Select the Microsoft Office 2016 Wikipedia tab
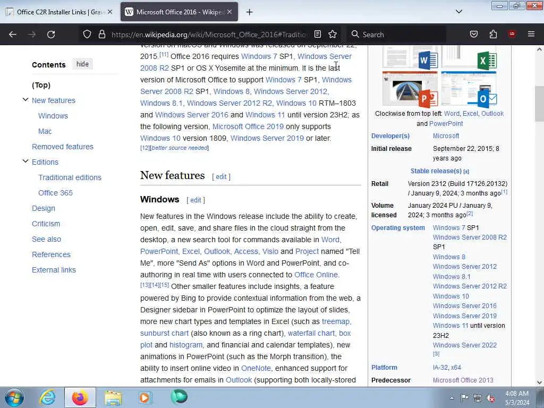544x408 pixels. coord(178,12)
